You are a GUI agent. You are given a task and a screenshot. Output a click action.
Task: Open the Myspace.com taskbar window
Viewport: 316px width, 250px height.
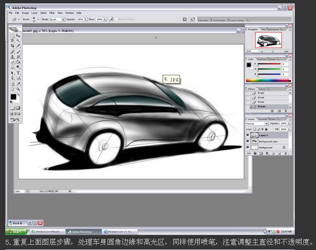[120, 232]
